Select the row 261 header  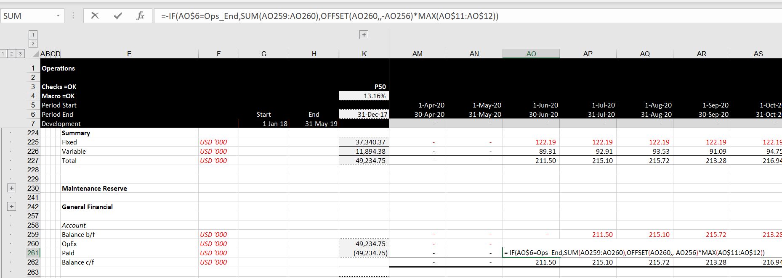tap(33, 253)
